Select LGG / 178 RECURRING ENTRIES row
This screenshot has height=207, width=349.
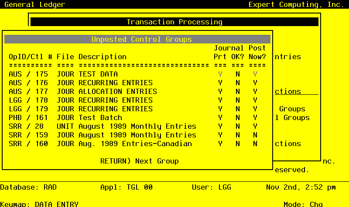point(133,100)
